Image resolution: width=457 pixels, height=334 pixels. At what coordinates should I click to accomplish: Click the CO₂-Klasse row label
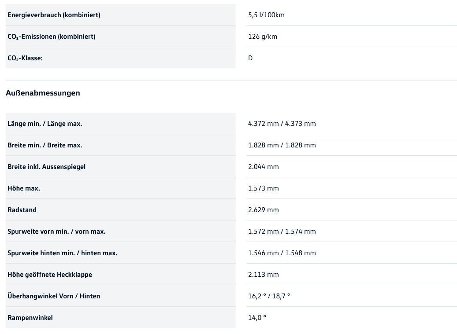(x=25, y=58)
